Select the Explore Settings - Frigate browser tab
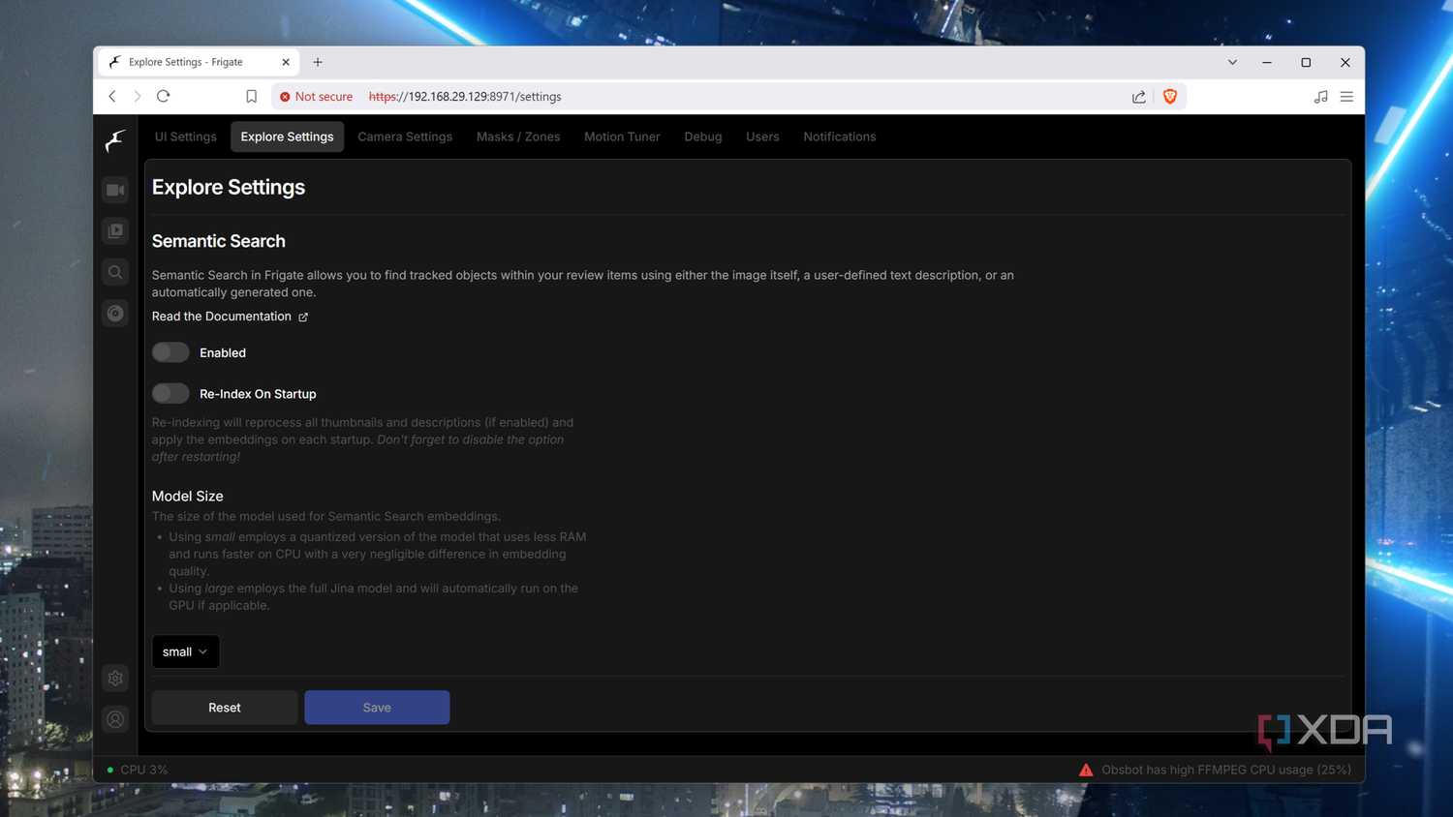The width and height of the screenshot is (1453, 817). [x=199, y=62]
